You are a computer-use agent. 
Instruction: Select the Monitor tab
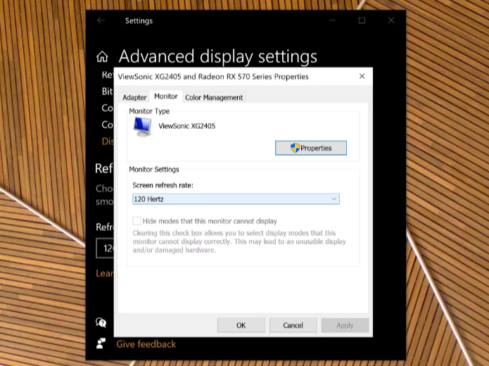[x=166, y=96]
